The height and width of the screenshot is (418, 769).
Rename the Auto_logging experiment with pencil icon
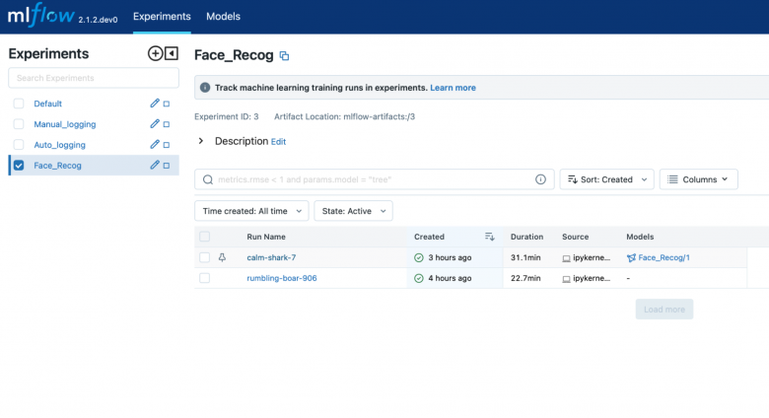point(155,144)
